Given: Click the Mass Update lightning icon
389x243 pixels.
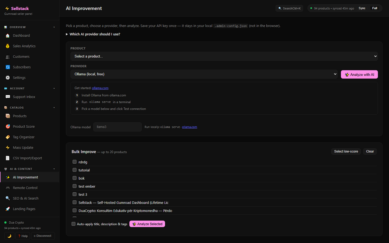Looking at the screenshot, I should pos(8,147).
